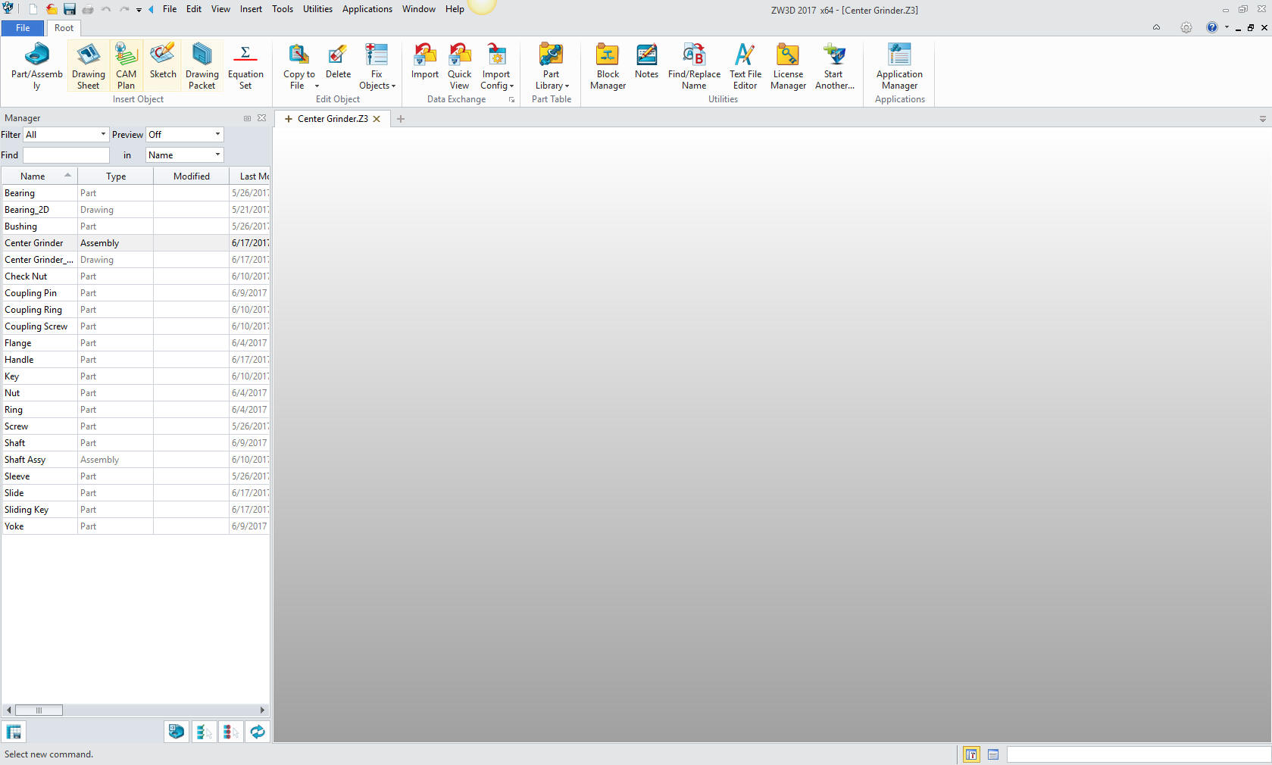This screenshot has height=765, width=1272.
Task: Sort by the Name column header
Action: pyautogui.click(x=39, y=176)
